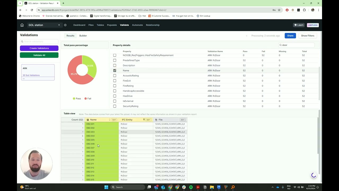Viewport: 339px width, 191px height.
Task: Open the Bim Lookup bookmark
Action: click(x=203, y=16)
